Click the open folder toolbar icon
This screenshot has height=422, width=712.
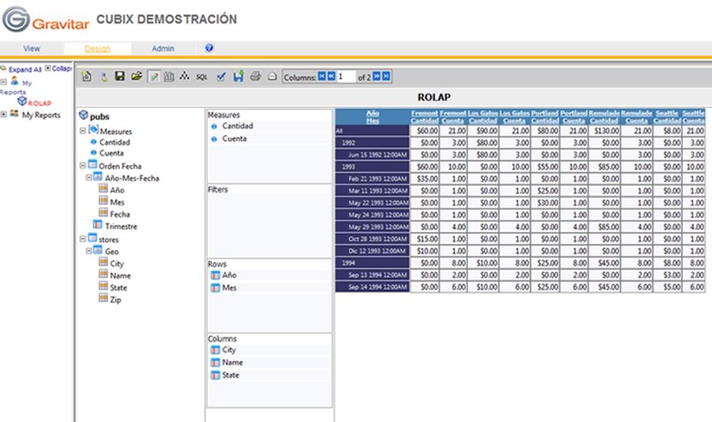pos(136,76)
